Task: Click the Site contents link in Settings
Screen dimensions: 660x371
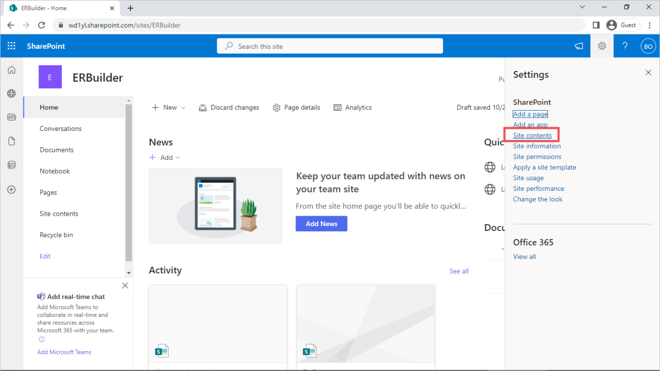Action: [532, 136]
